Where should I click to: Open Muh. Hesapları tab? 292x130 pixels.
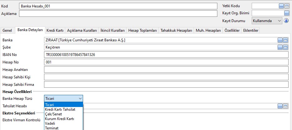tap(208, 30)
